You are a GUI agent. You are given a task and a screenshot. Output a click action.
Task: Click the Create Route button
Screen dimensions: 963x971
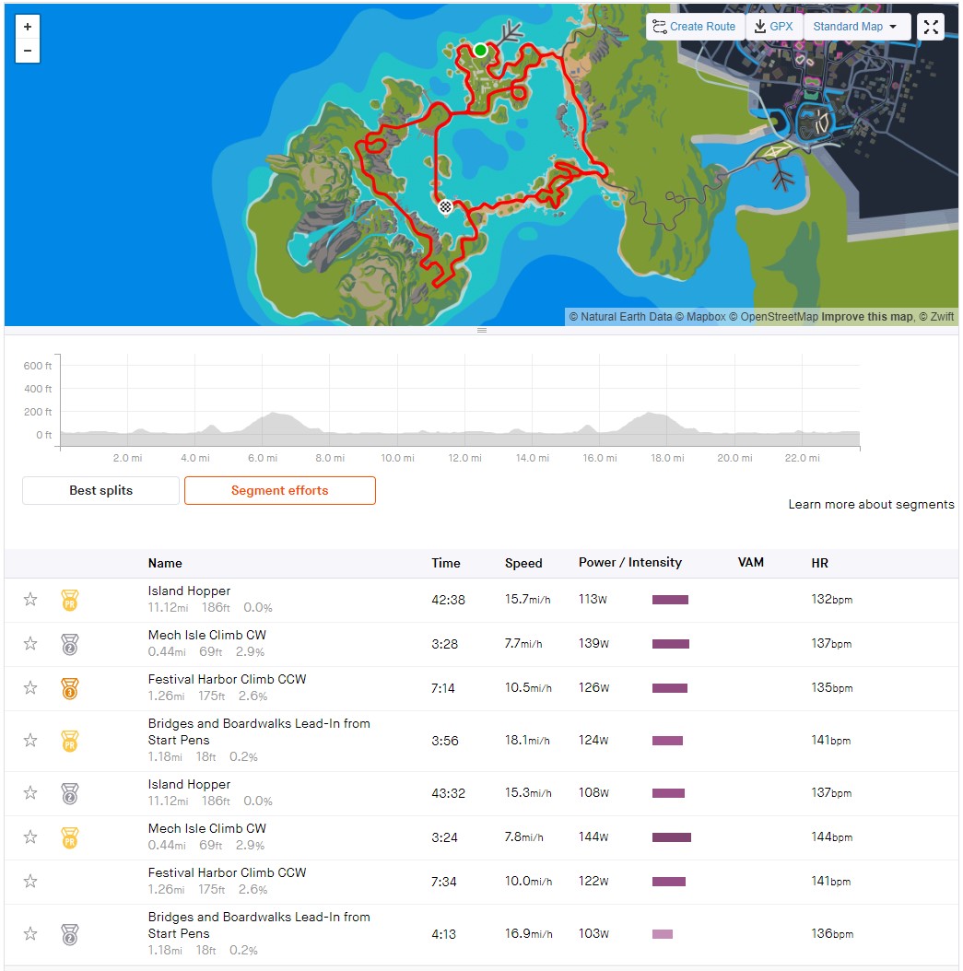pyautogui.click(x=695, y=27)
